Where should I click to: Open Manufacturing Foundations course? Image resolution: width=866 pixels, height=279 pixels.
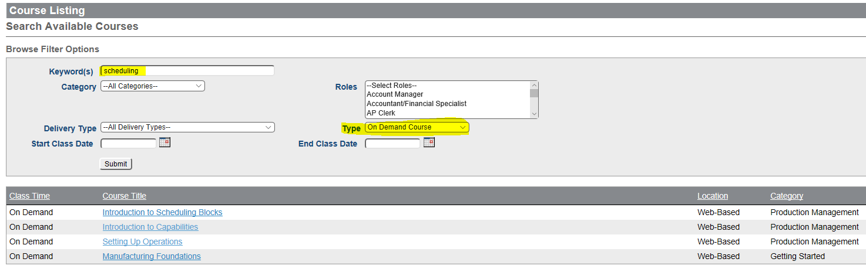(x=152, y=256)
